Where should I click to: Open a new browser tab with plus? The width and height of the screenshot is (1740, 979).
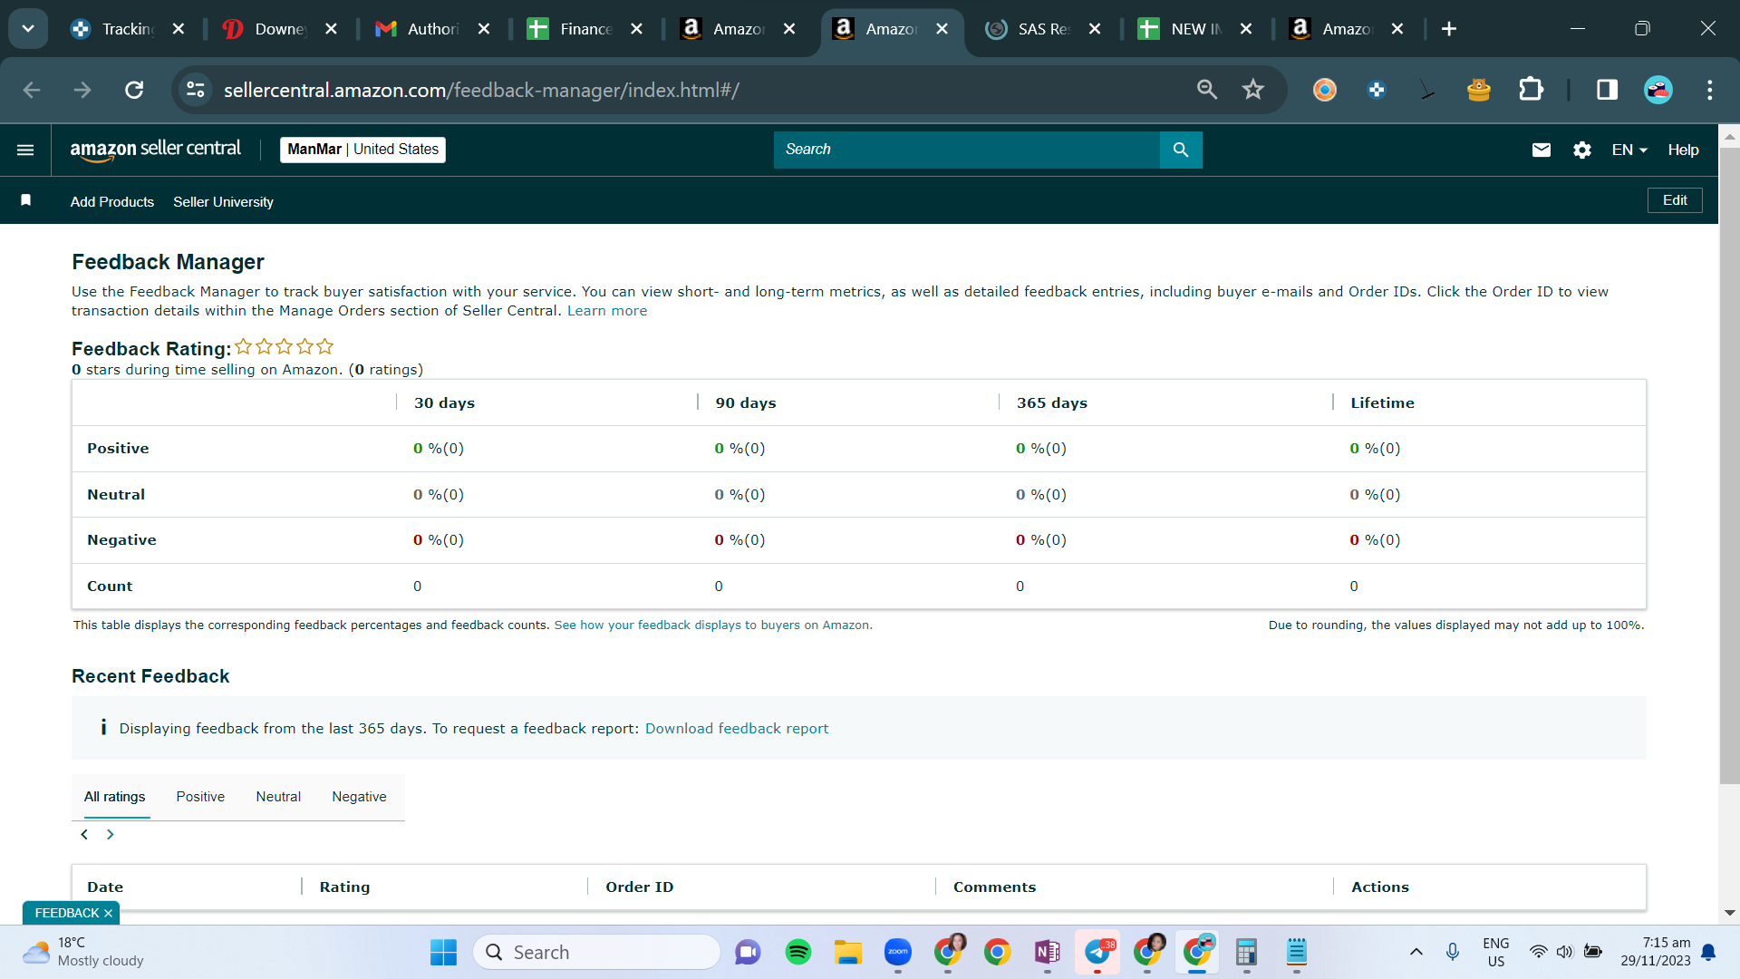click(1448, 29)
